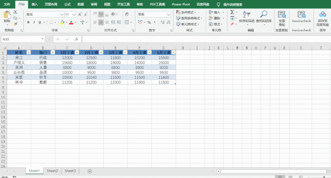Click the Increase Font Size icon
Image resolution: width=331 pixels, height=178 pixels.
[x=80, y=14]
